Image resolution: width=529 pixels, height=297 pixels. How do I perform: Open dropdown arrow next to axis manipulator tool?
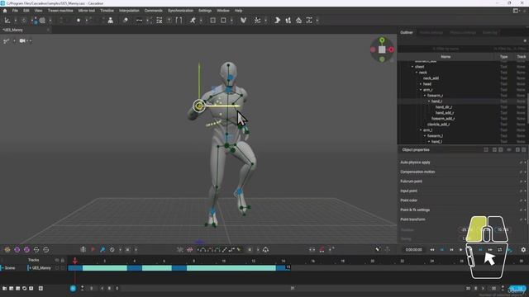tap(15, 21)
